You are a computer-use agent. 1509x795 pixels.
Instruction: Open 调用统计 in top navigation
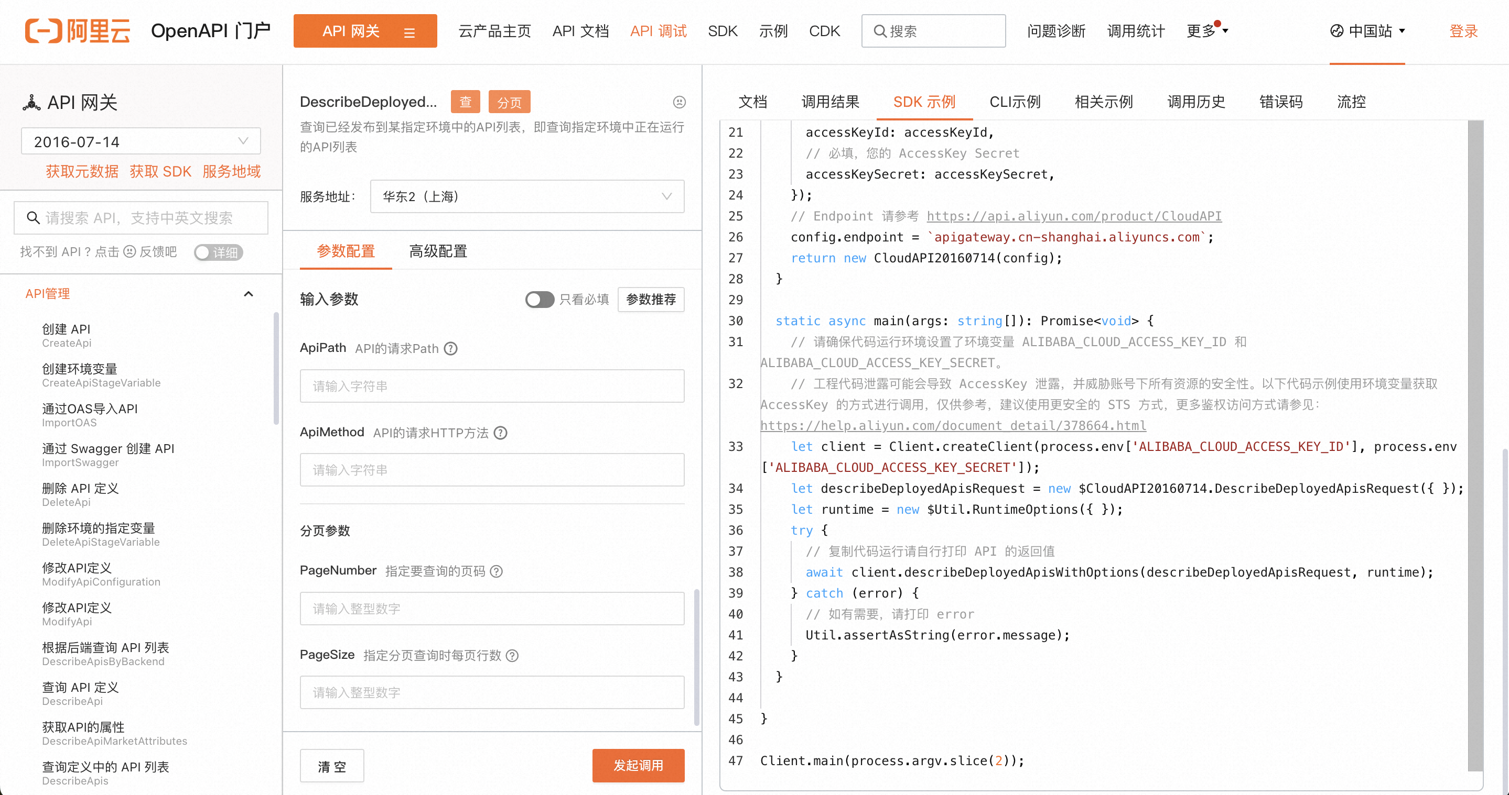[1136, 31]
